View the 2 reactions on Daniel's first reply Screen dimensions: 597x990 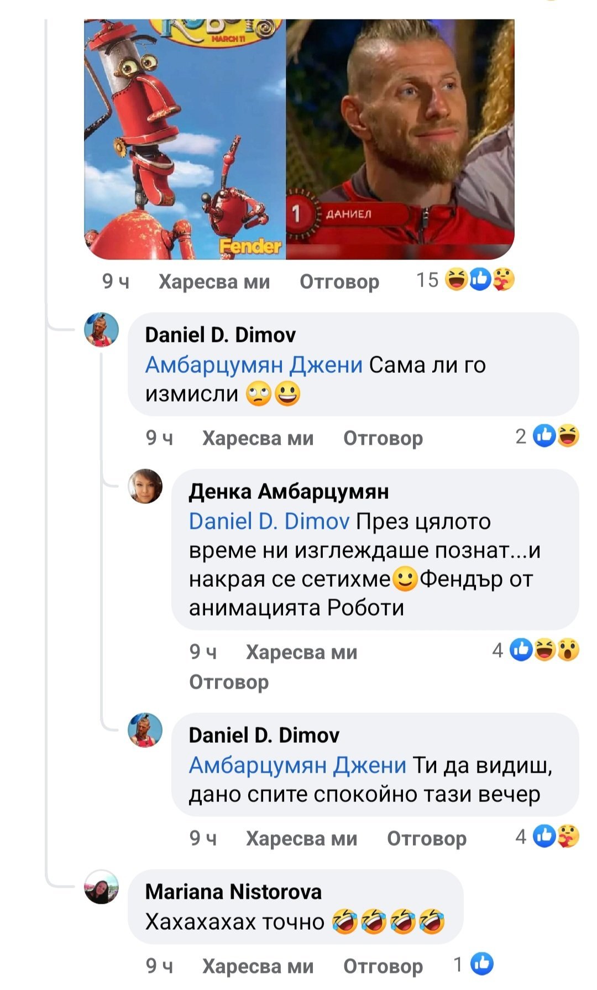click(547, 437)
